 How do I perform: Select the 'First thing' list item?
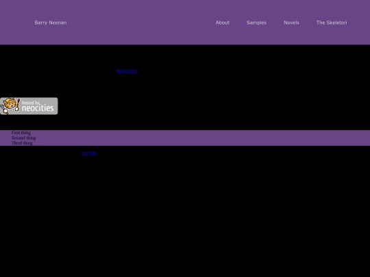tap(21, 133)
